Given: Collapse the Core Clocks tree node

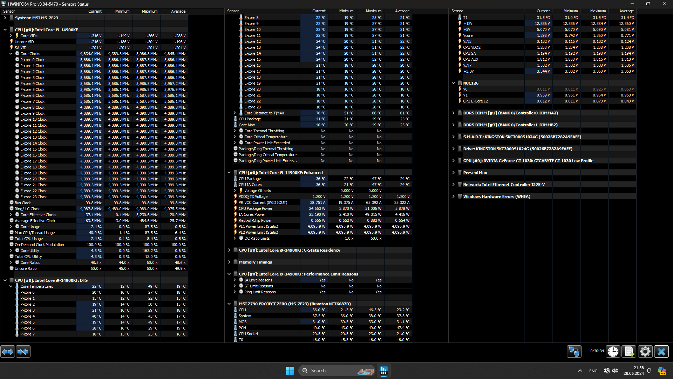Looking at the screenshot, I should (11, 54).
